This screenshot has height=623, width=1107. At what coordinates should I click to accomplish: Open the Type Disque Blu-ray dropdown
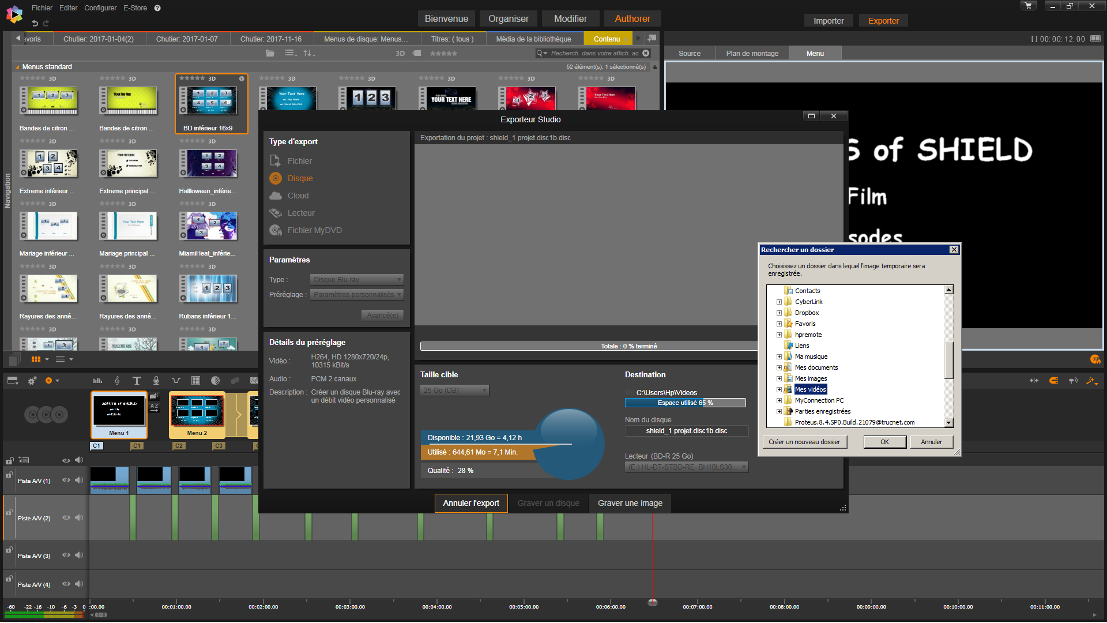point(357,279)
